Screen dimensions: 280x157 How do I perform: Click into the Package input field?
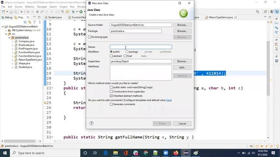(136, 31)
